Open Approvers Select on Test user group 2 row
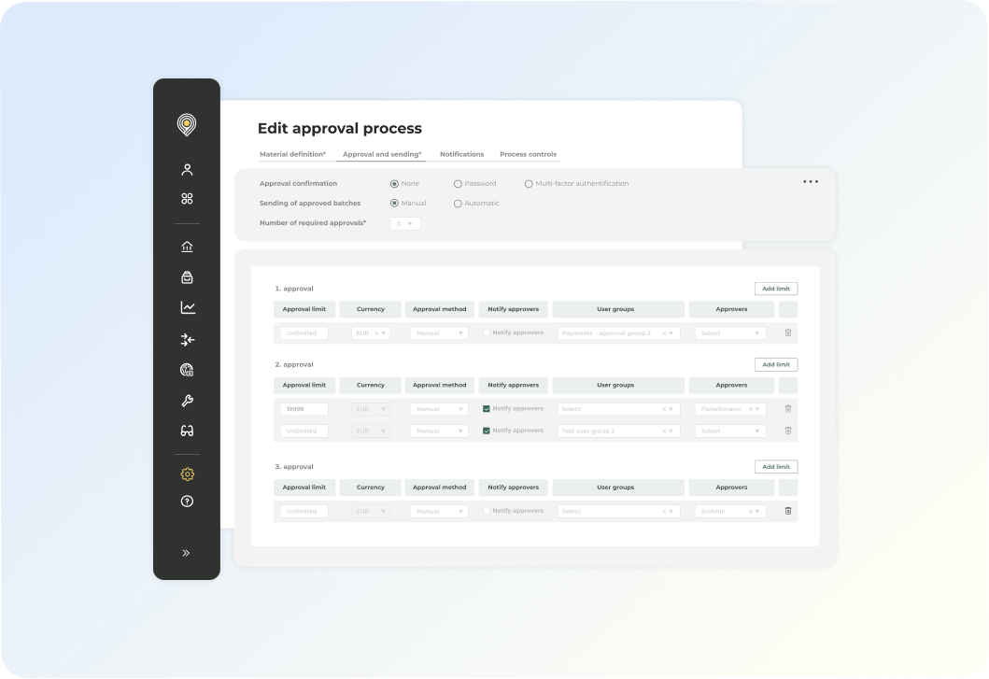The image size is (989, 679). (730, 431)
